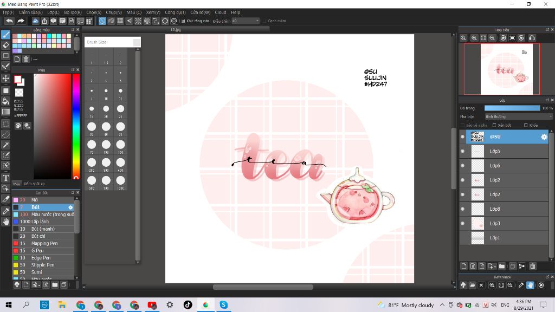555x312 pixels.
Task: Click zoom in on the navigator panel
Action: pos(474,38)
